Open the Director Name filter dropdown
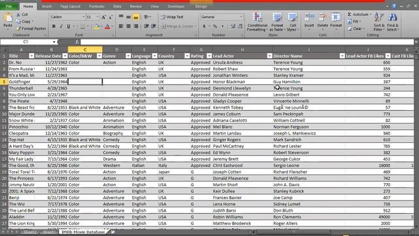This screenshot has width=419, height=236. (x=342, y=56)
